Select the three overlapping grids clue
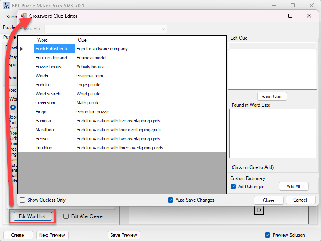The image size is (321, 241). [151, 148]
